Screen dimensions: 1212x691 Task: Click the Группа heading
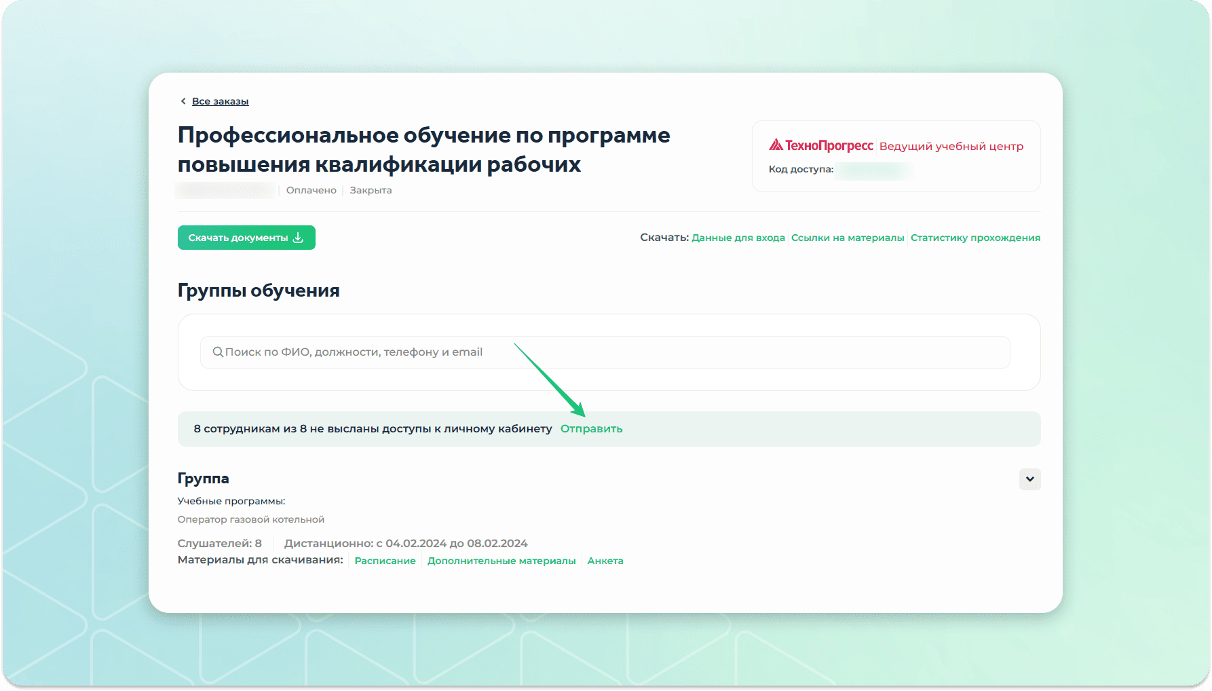203,479
